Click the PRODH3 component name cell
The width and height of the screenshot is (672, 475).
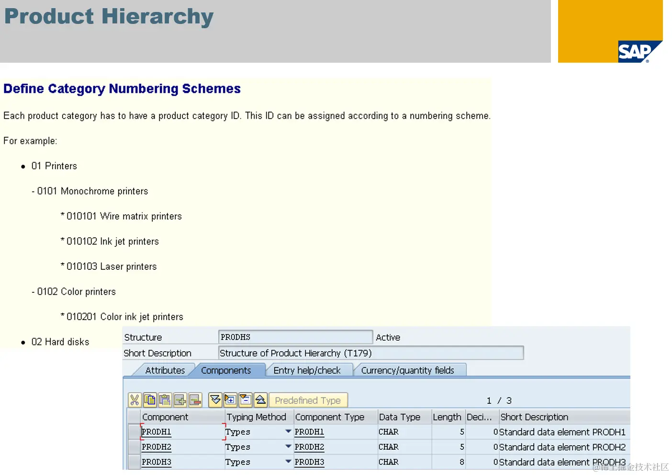coord(182,462)
